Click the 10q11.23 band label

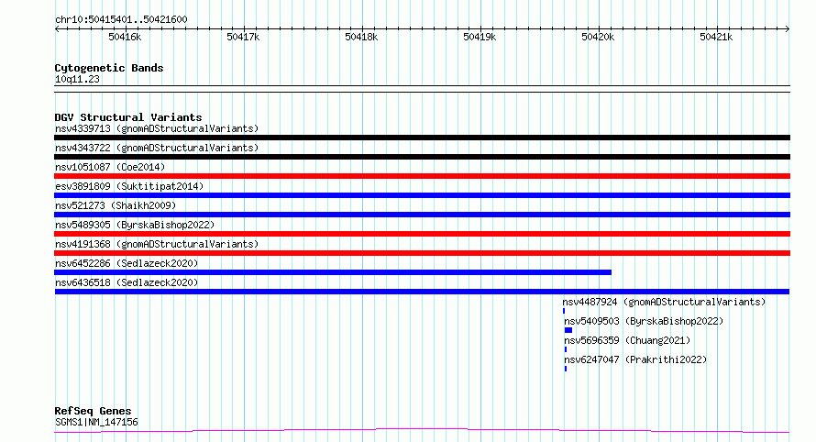click(77, 79)
